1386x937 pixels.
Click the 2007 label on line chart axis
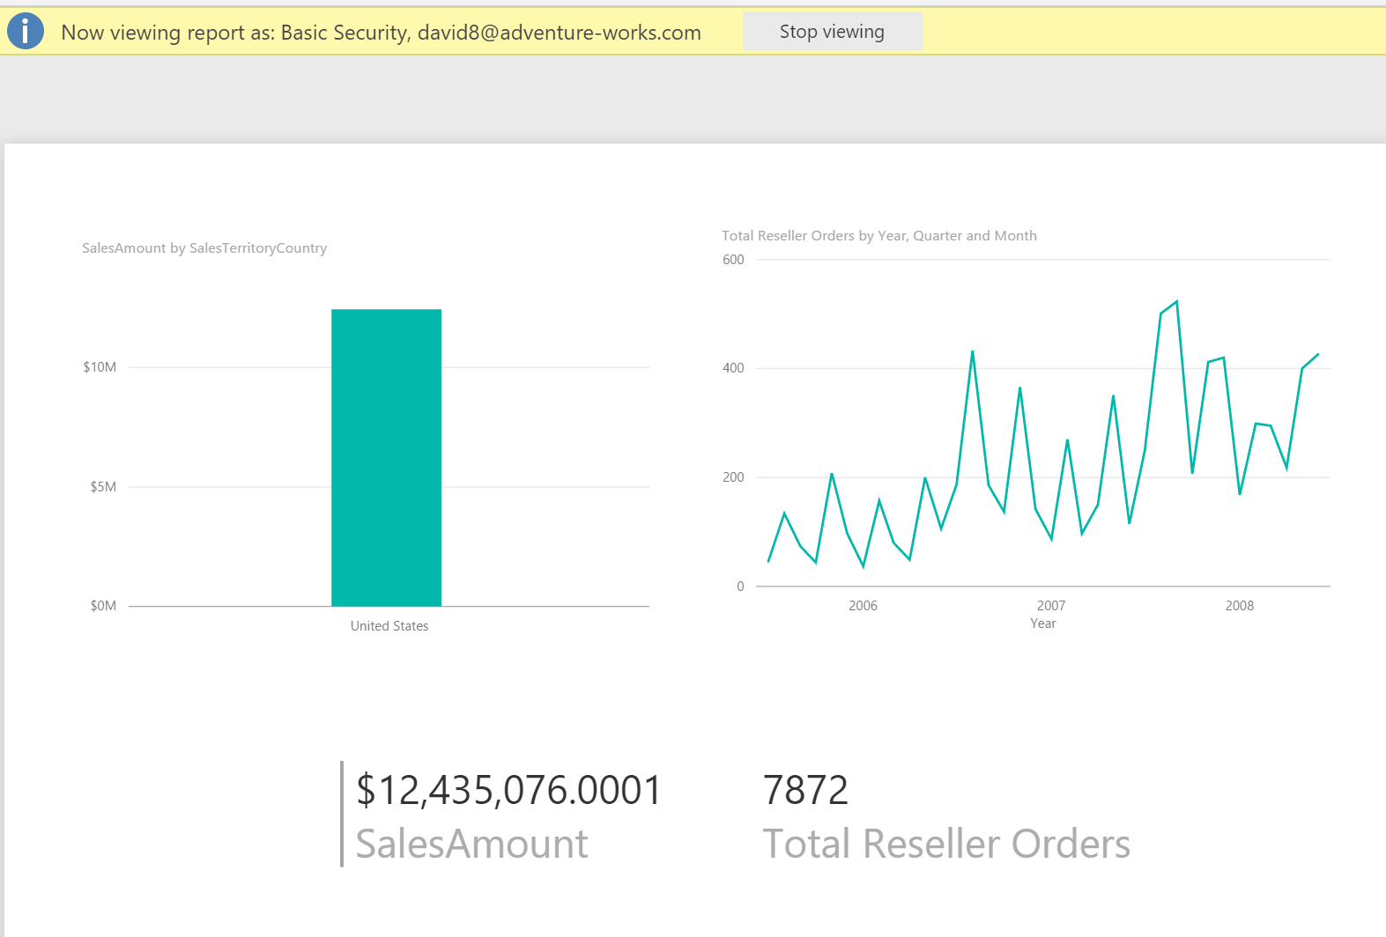point(1050,606)
